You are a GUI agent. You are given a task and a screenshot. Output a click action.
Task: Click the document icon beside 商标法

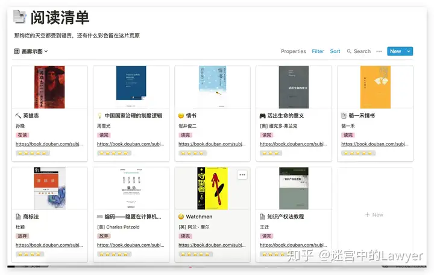click(18, 217)
